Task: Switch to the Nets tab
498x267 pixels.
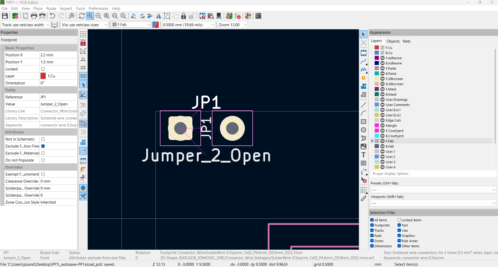Action: coord(407,41)
